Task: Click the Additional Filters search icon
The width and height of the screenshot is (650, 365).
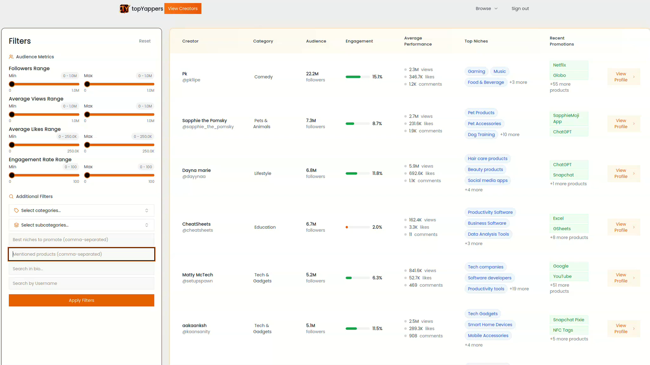Action: 11,196
